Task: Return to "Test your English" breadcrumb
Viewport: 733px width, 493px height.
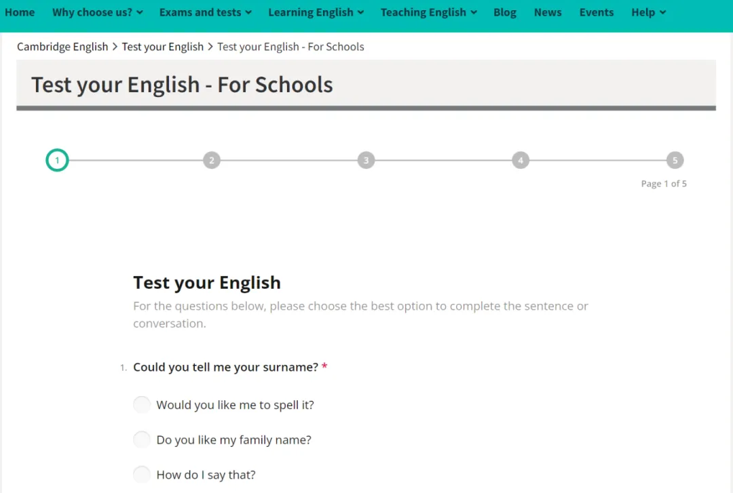Action: pos(163,47)
